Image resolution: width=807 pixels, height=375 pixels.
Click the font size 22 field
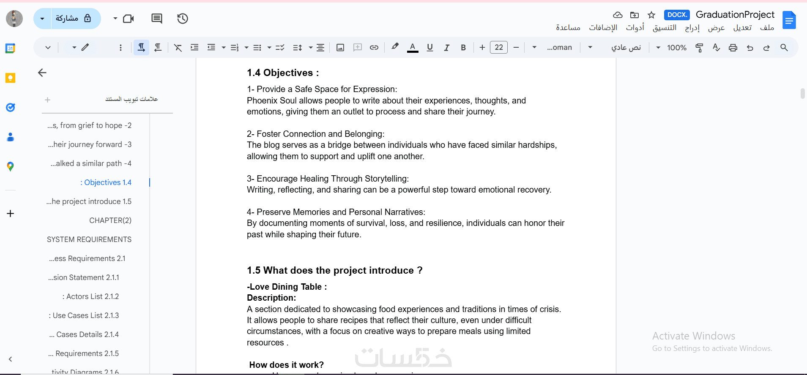pyautogui.click(x=499, y=47)
